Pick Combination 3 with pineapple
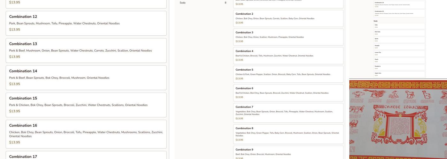This screenshot has height=159, width=447. (x=288, y=37)
